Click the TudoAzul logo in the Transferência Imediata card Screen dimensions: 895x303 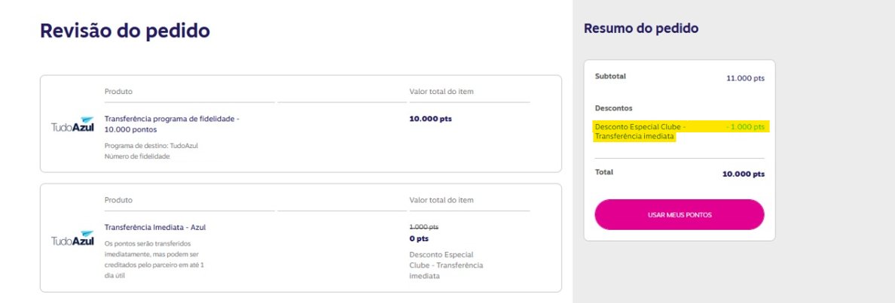[x=72, y=238]
